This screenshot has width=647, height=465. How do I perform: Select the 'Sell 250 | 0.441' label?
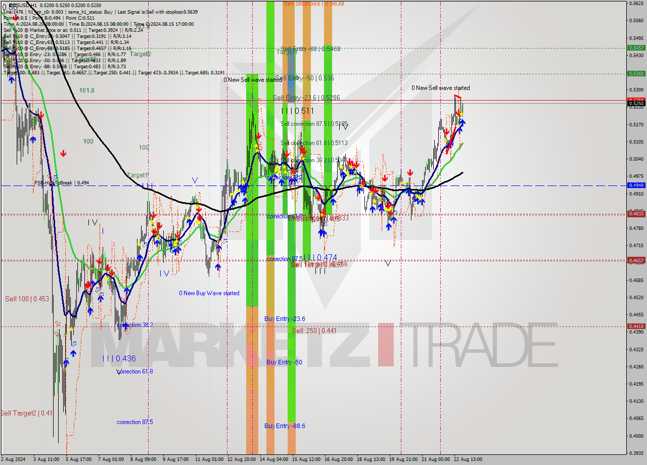point(314,331)
